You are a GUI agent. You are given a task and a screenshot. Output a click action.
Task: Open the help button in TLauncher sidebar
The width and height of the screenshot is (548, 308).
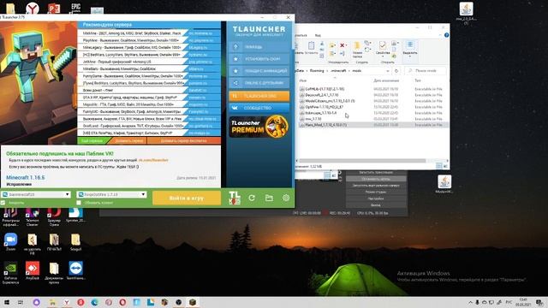[x=259, y=47]
